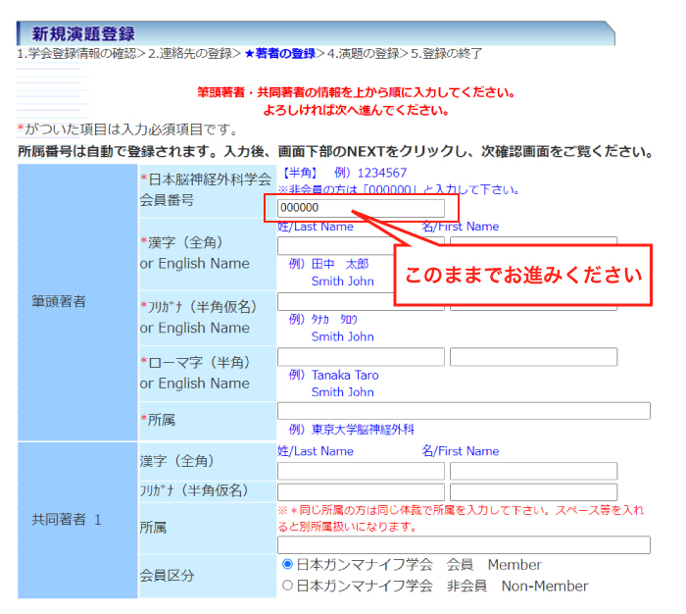The height and width of the screenshot is (614, 686).
Task: Click the red instruction 筆頭著者・共同著者の情報 text
Action: pyautogui.click(x=356, y=92)
